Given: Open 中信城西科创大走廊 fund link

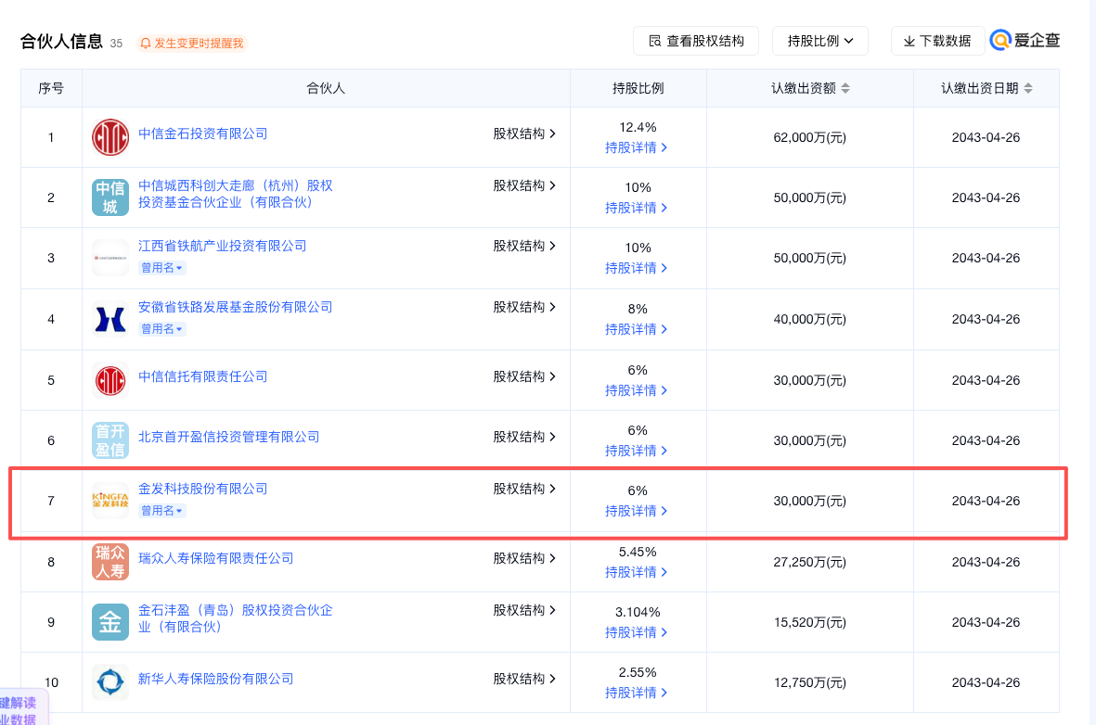Looking at the screenshot, I should tap(235, 194).
